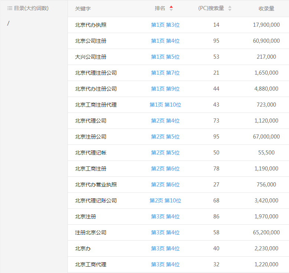Click the 目录(大约词数) panel heading
The image size is (289, 273).
click(31, 8)
